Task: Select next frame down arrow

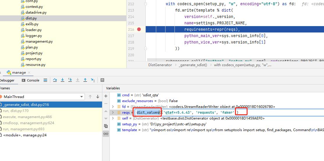Action: 98,97
